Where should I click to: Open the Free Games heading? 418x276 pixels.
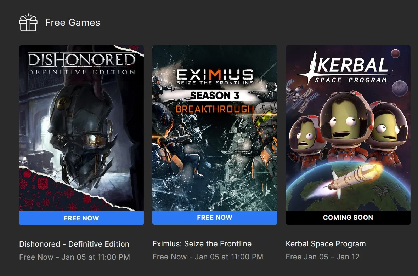[73, 22]
